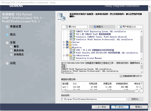Viewport: 151px width, 111px height.
Task: Toggle Simulation (SIMATIC Panels, WinCC Runtime Advanced) checkbox
Action: point(71,37)
